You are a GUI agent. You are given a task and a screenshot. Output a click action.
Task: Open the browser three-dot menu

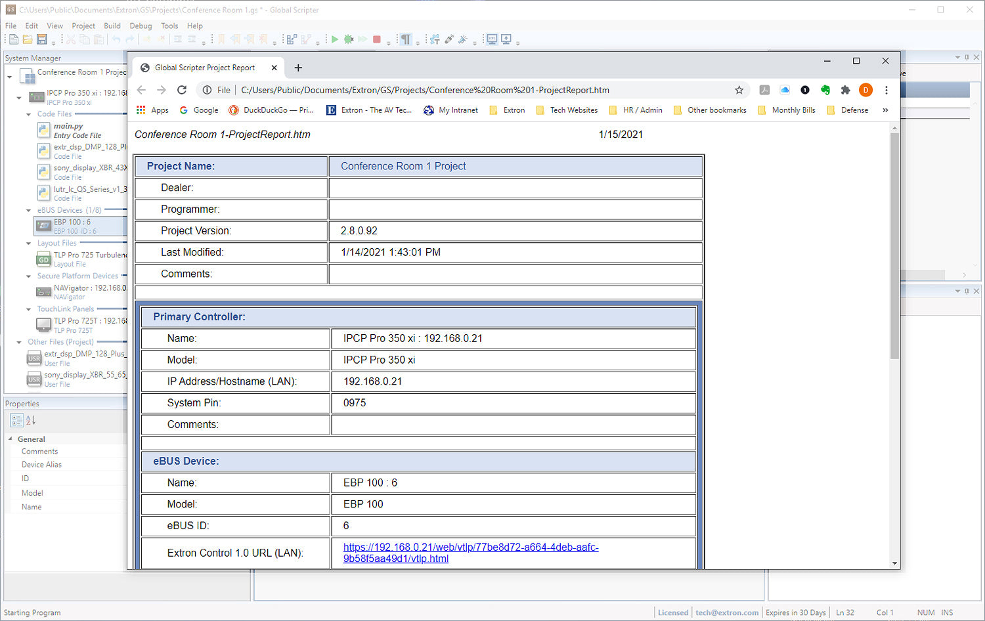tap(886, 90)
